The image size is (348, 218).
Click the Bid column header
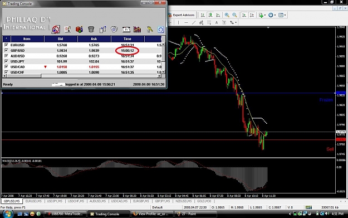[61, 39]
